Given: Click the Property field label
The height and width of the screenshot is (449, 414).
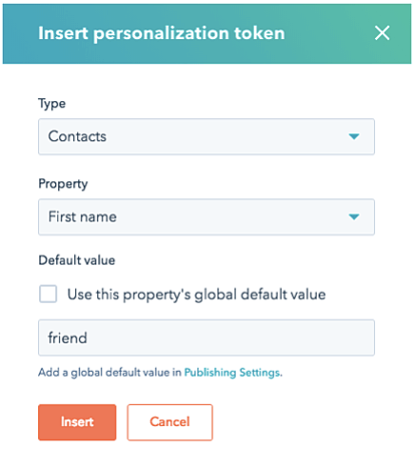Looking at the screenshot, I should 63,184.
